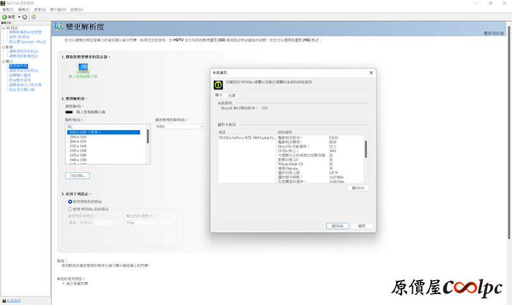512x305 pixels.
Task: Click the 還原預設值 restore defaults link
Action: pyautogui.click(x=493, y=33)
